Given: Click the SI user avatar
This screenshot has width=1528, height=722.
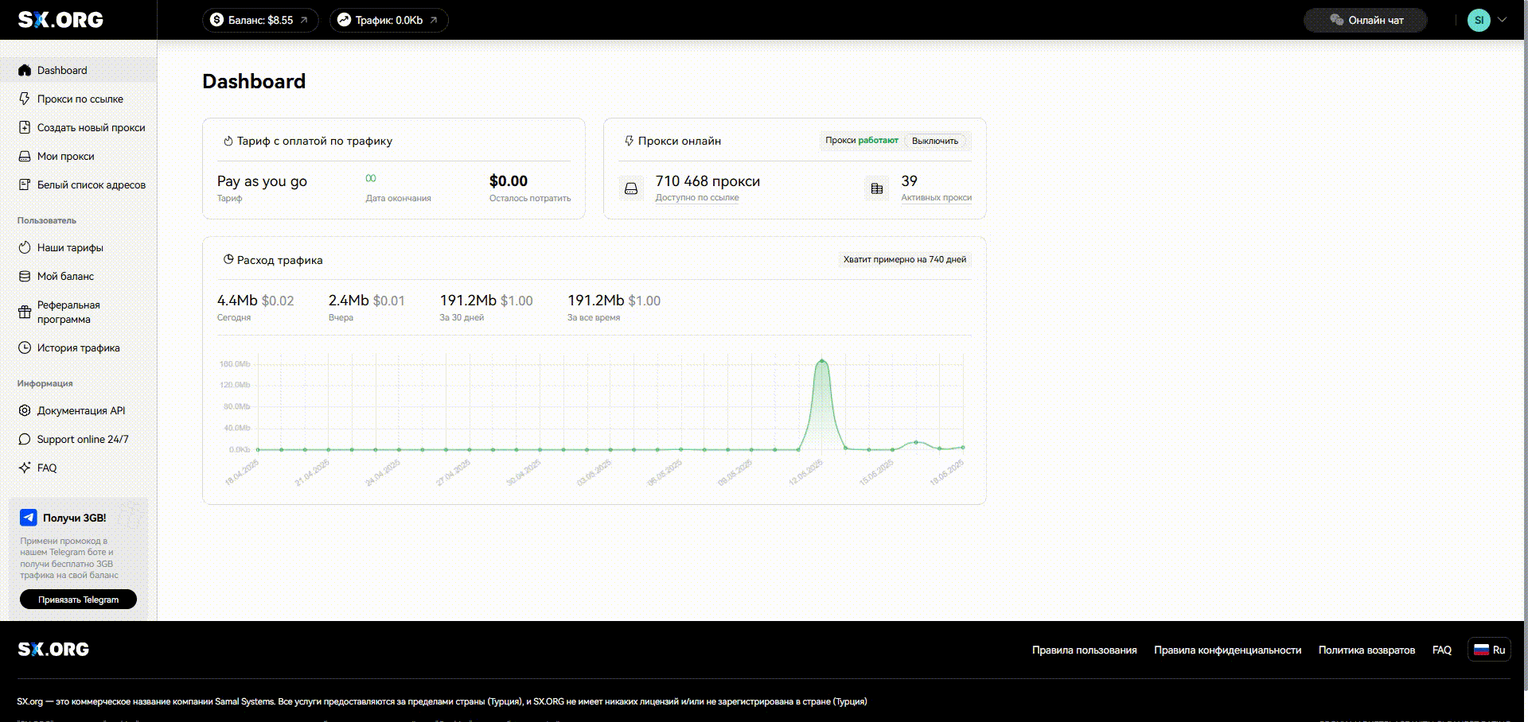Looking at the screenshot, I should click(x=1478, y=20).
